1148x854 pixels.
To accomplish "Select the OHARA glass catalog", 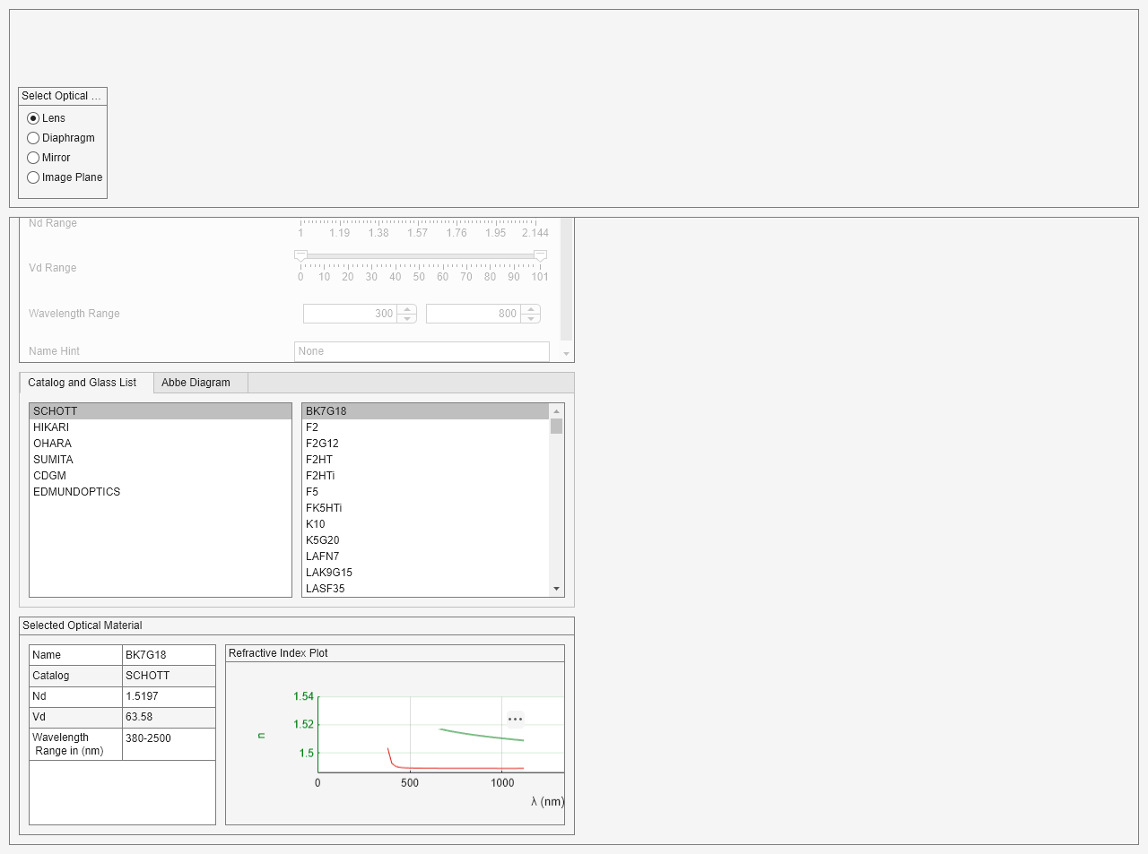I will click(52, 443).
